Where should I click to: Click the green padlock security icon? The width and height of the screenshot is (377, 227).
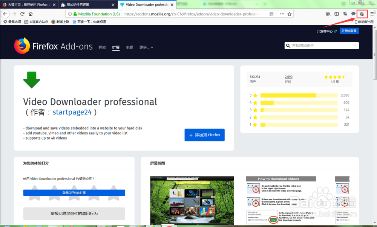click(x=75, y=14)
